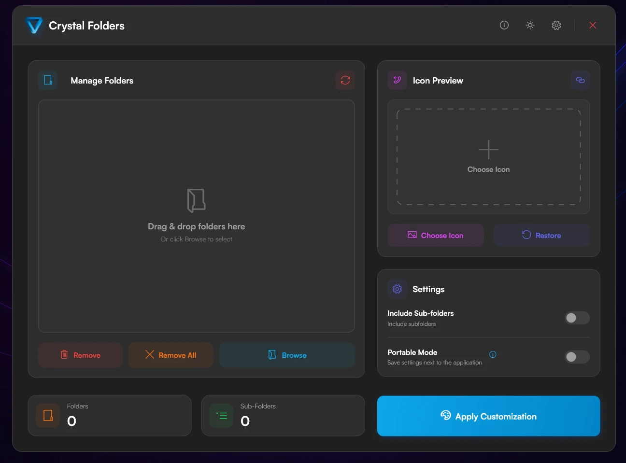Screen dimensions: 626x463
Task: Click 'Or click Browse to select' hint
Action: tap(196, 239)
